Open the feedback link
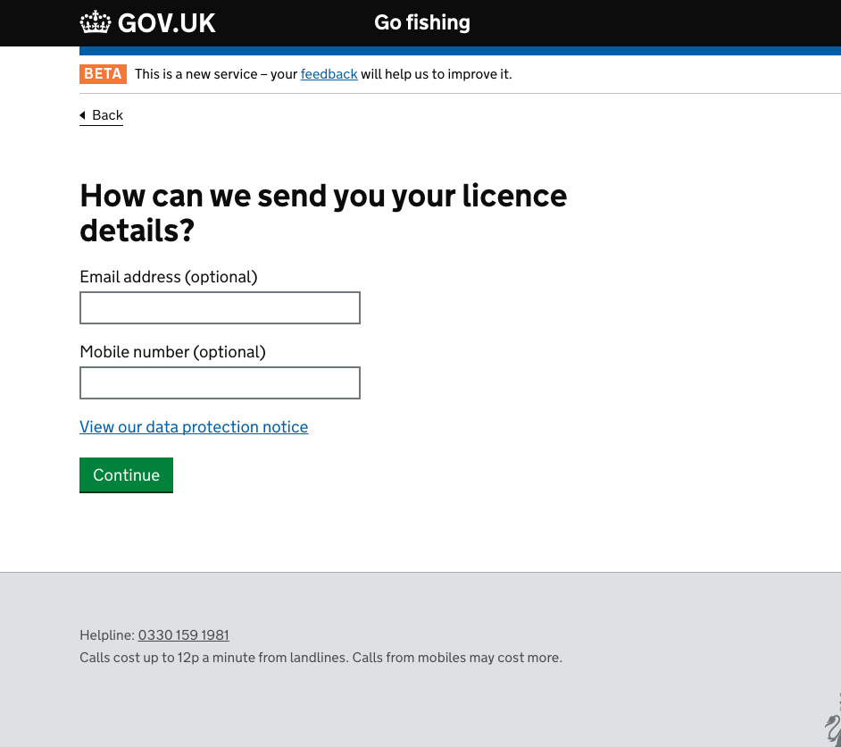The height and width of the screenshot is (747, 841). click(x=329, y=74)
